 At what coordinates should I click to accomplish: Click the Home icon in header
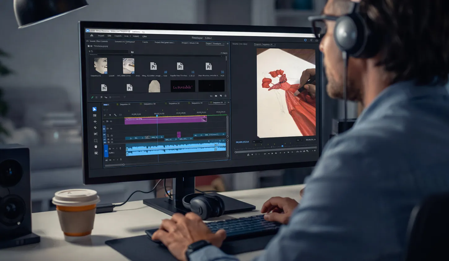point(92,36)
